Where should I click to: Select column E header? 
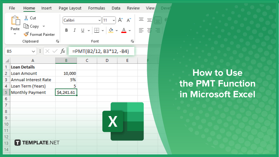pos(127,61)
